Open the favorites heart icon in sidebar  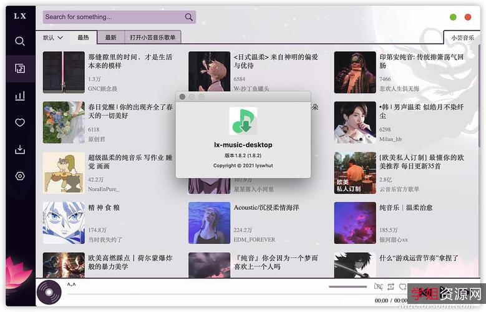click(x=20, y=122)
